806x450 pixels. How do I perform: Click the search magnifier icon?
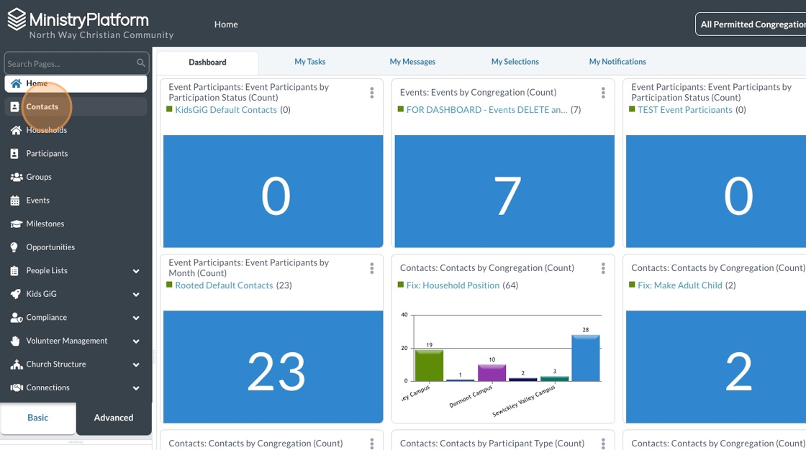(x=140, y=63)
